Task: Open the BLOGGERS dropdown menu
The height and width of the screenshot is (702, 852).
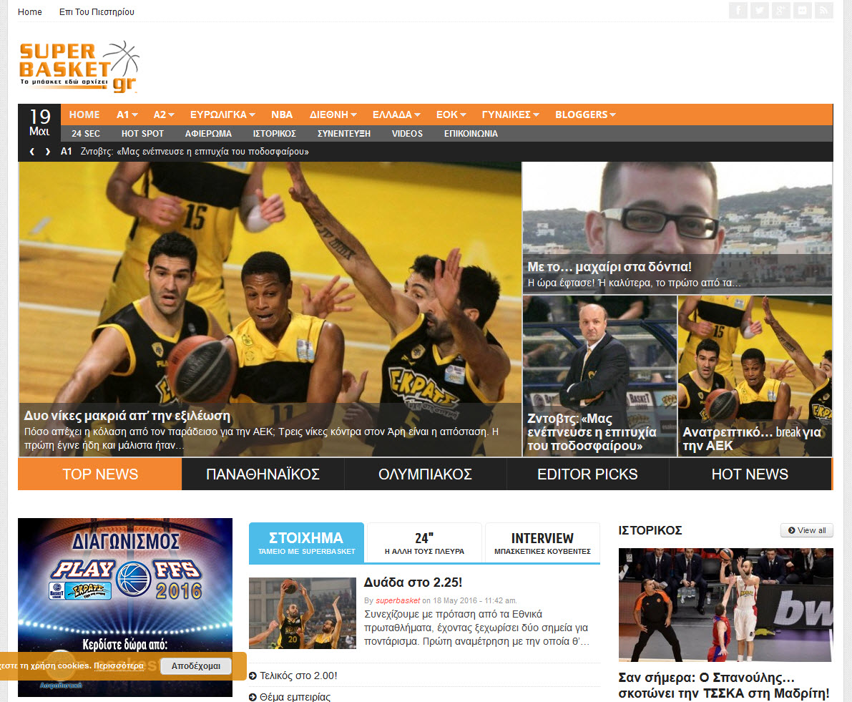Action: click(585, 114)
